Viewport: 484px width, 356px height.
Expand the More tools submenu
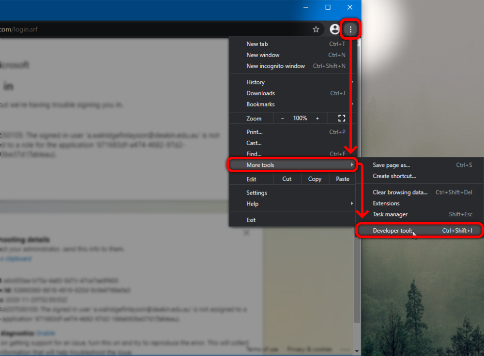[293, 165]
